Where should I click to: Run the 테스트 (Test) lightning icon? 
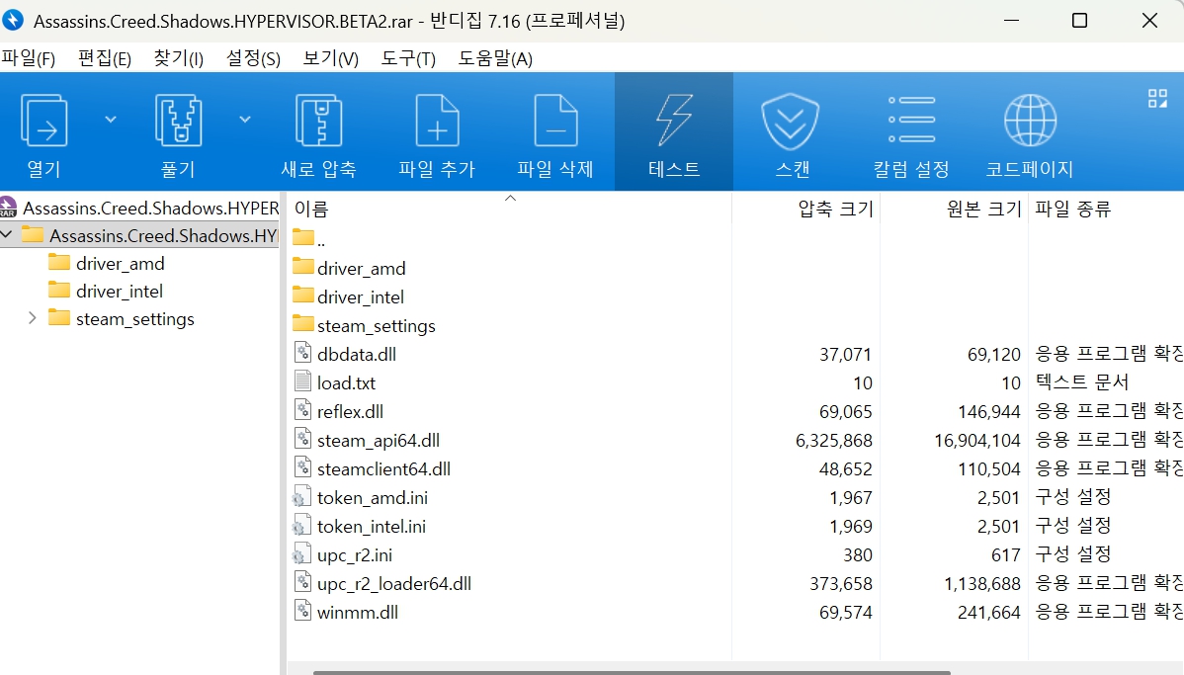(x=674, y=122)
